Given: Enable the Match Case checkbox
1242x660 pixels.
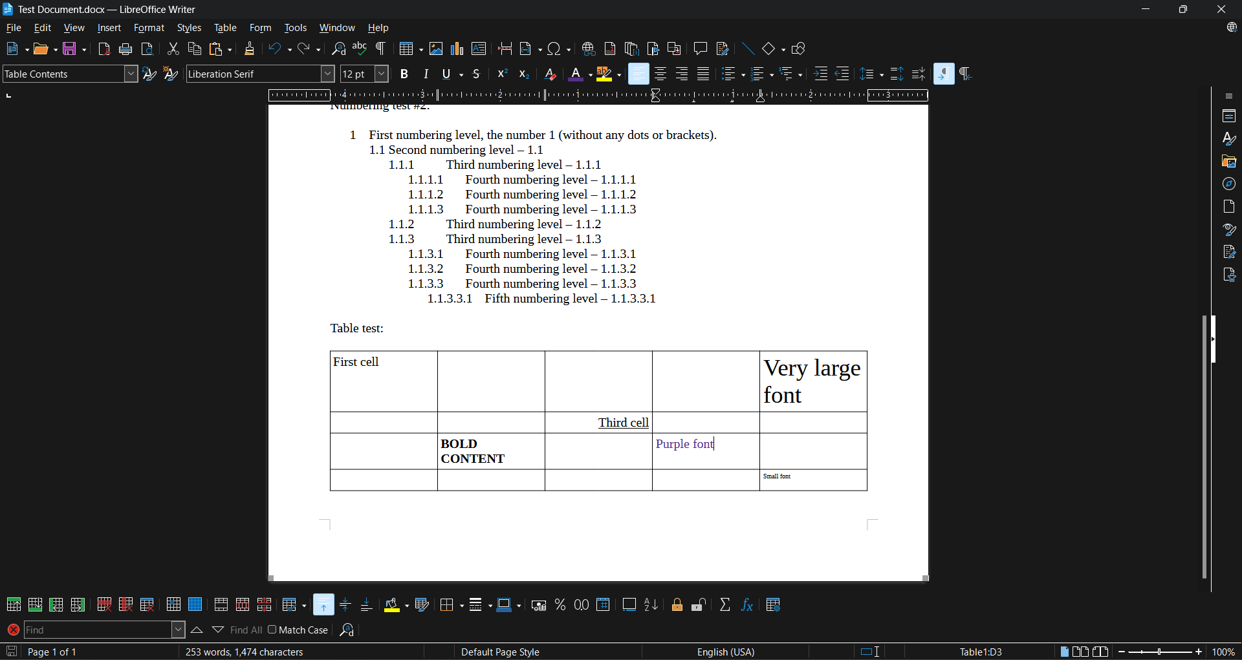Looking at the screenshot, I should [x=272, y=630].
